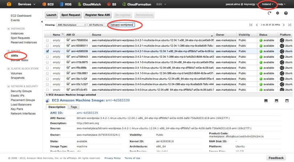Open the pascal.alma account dropdown
This screenshot has height=162, width=294.
(241, 4)
